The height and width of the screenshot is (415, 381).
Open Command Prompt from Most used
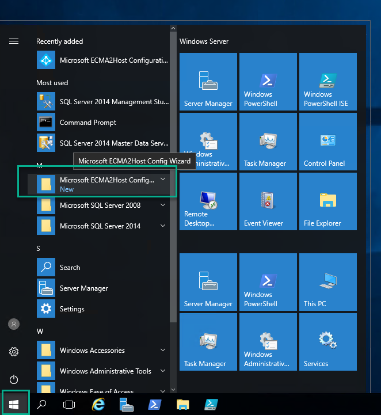(87, 123)
